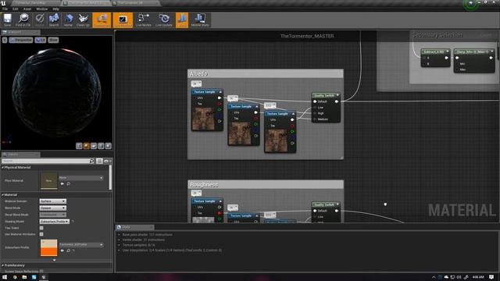The height and width of the screenshot is (281, 500).
Task: Select first preview shape icon in viewport
Action: click(x=79, y=146)
